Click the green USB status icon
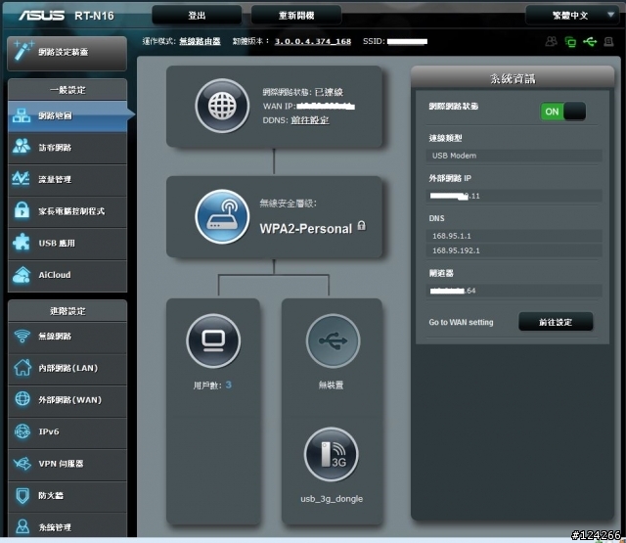The height and width of the screenshot is (543, 626). tap(590, 41)
